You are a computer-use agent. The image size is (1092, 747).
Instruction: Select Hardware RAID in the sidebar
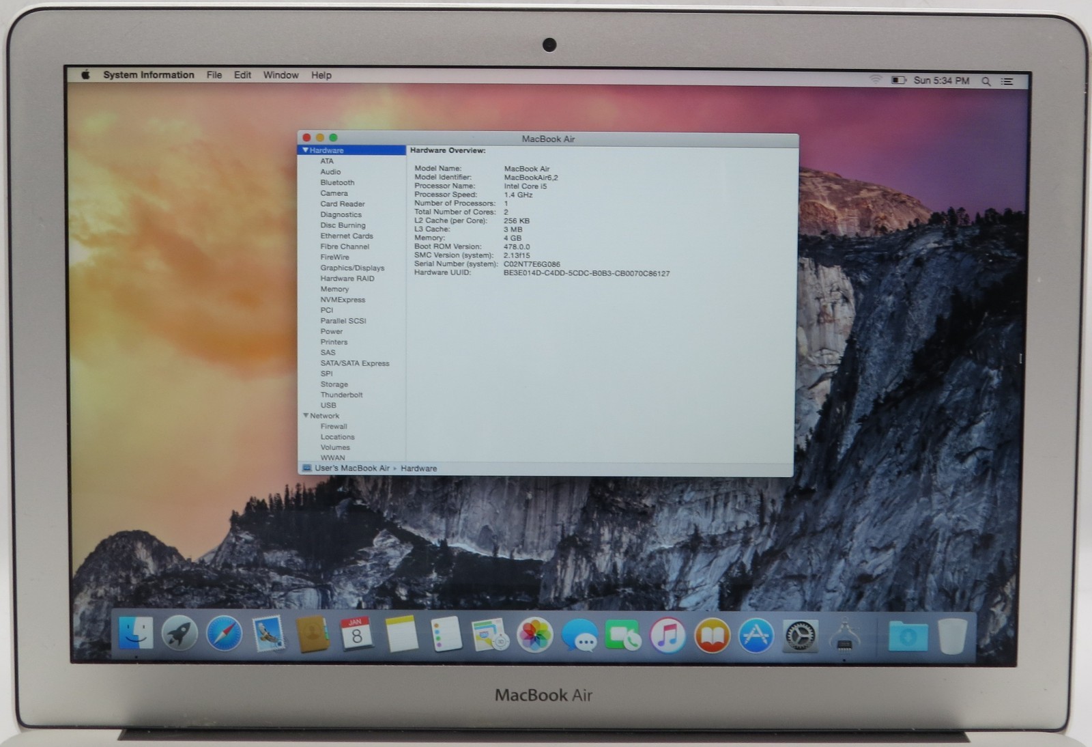pyautogui.click(x=347, y=279)
